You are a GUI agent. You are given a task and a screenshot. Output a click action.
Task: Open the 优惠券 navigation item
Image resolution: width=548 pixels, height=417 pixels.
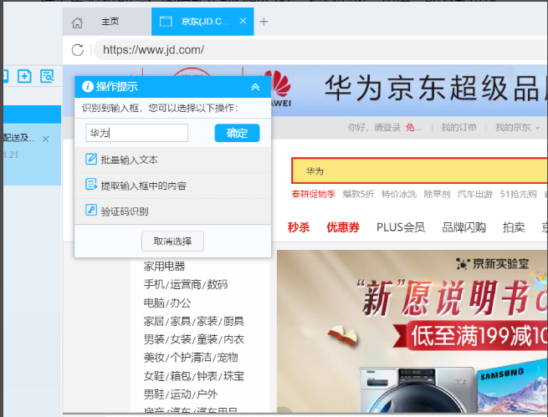tap(343, 227)
